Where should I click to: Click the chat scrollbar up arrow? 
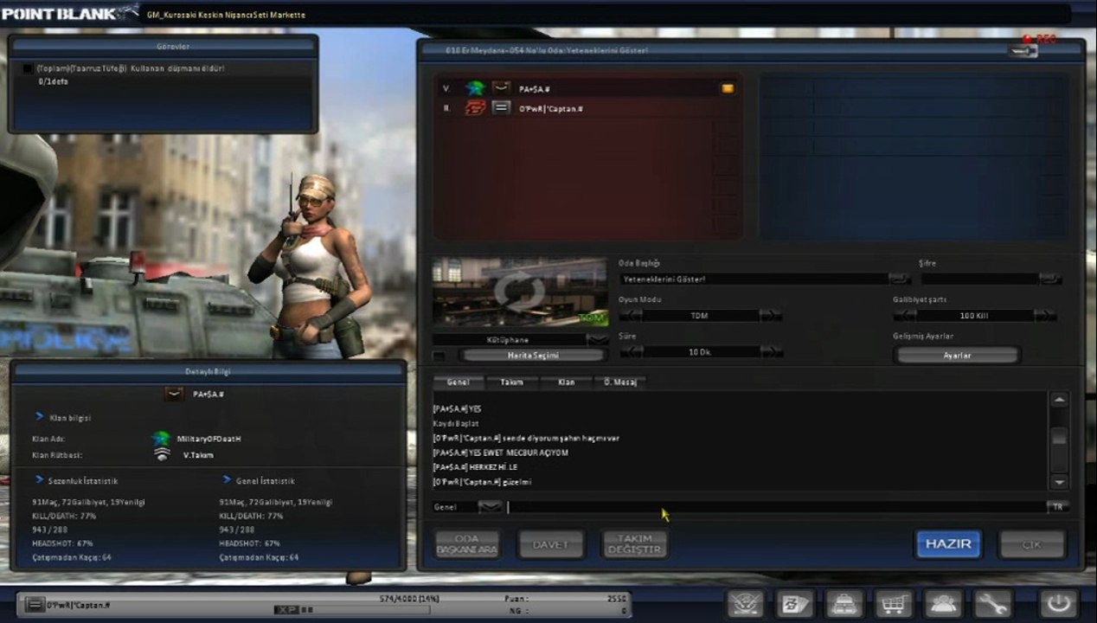pos(1059,400)
